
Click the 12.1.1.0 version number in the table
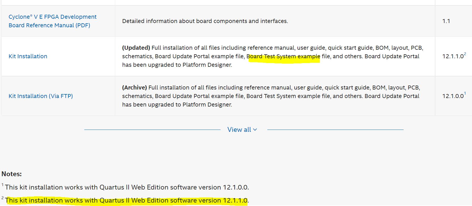point(453,56)
